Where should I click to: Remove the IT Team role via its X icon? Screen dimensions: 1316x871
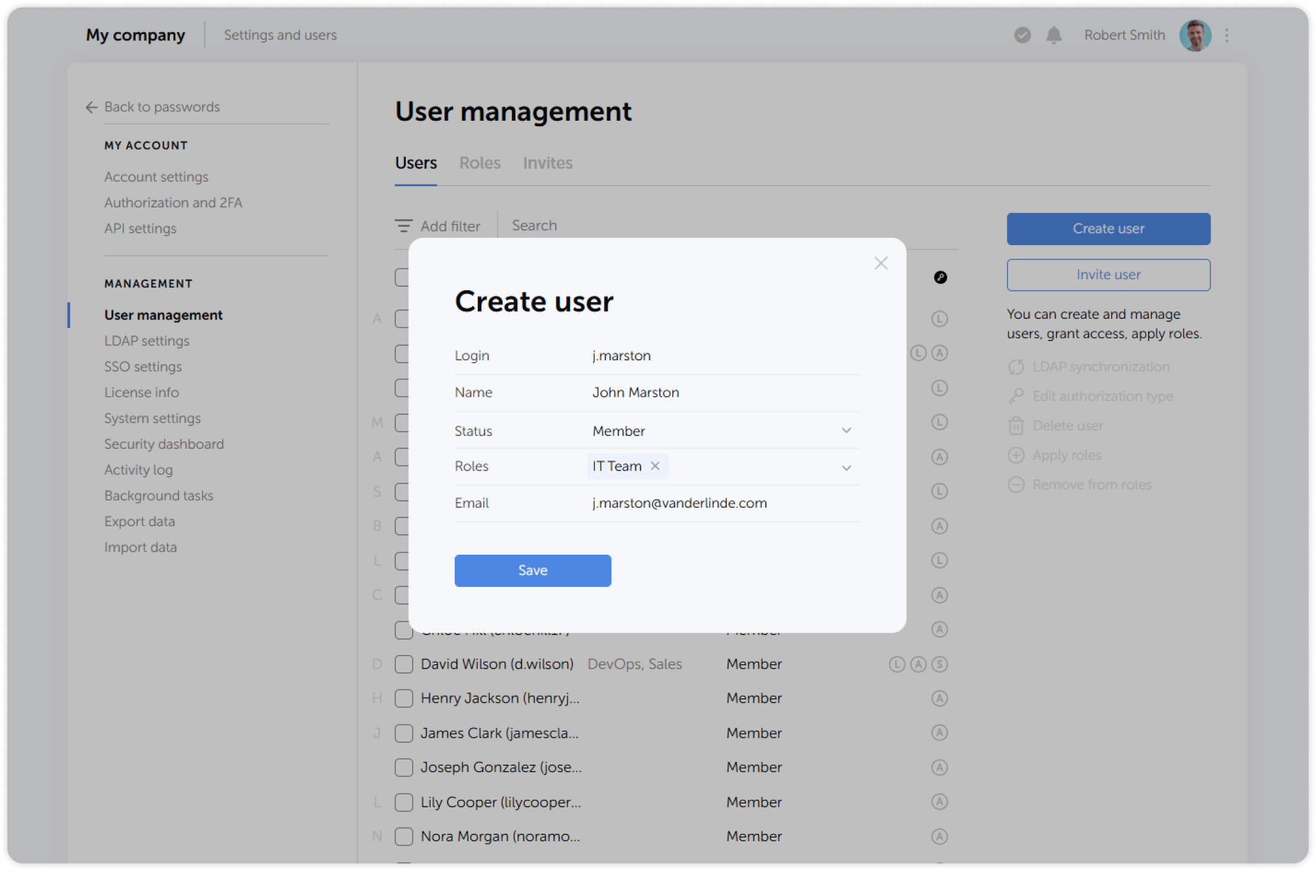pyautogui.click(x=655, y=466)
